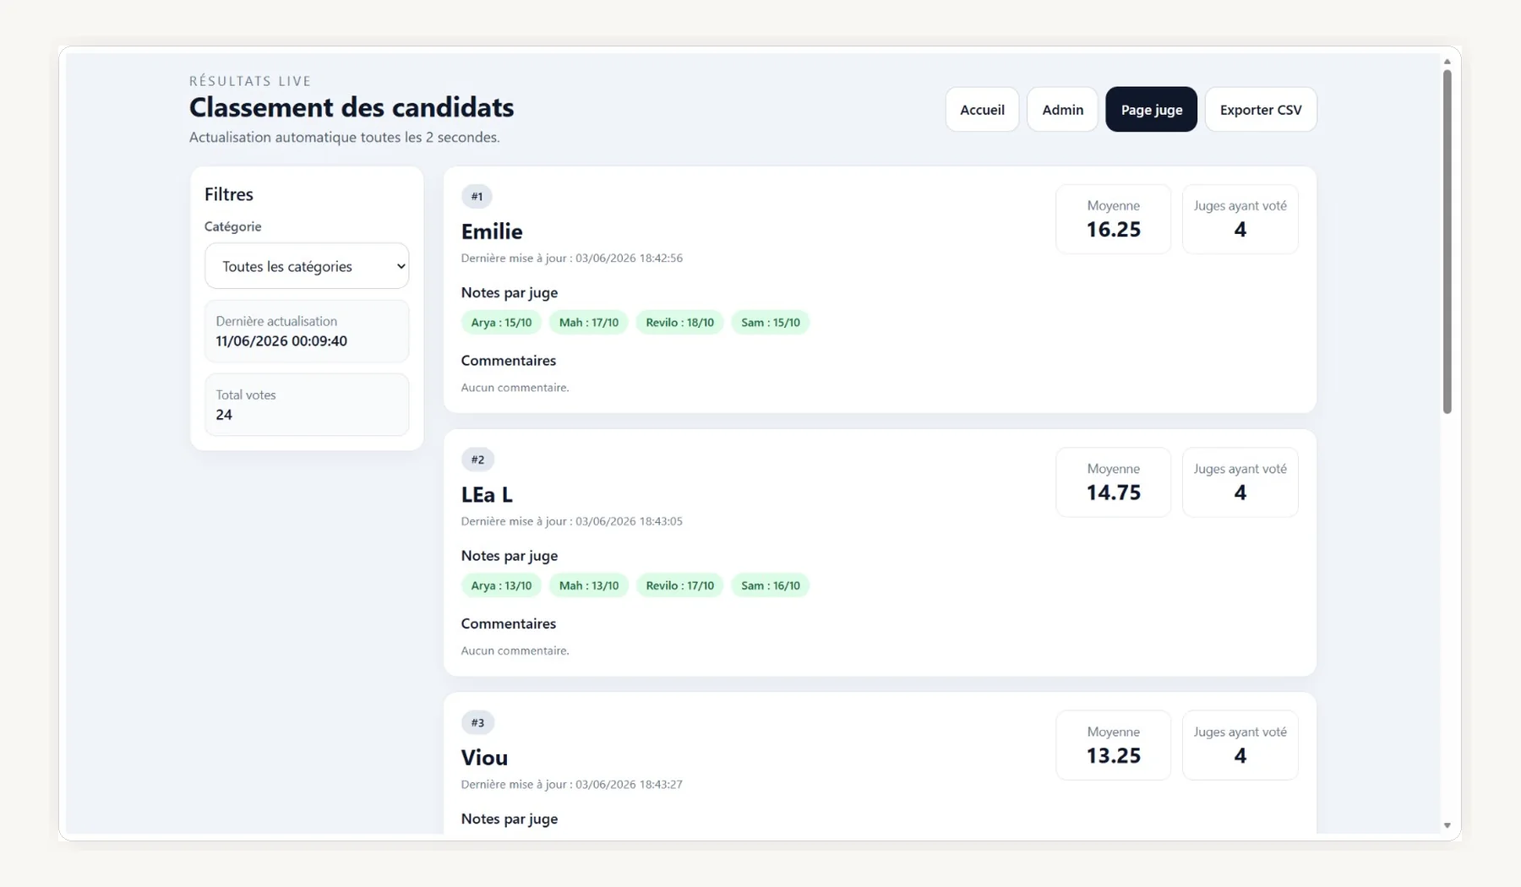
Task: Click Viou's Notes par juge heading
Action: pyautogui.click(x=510, y=819)
